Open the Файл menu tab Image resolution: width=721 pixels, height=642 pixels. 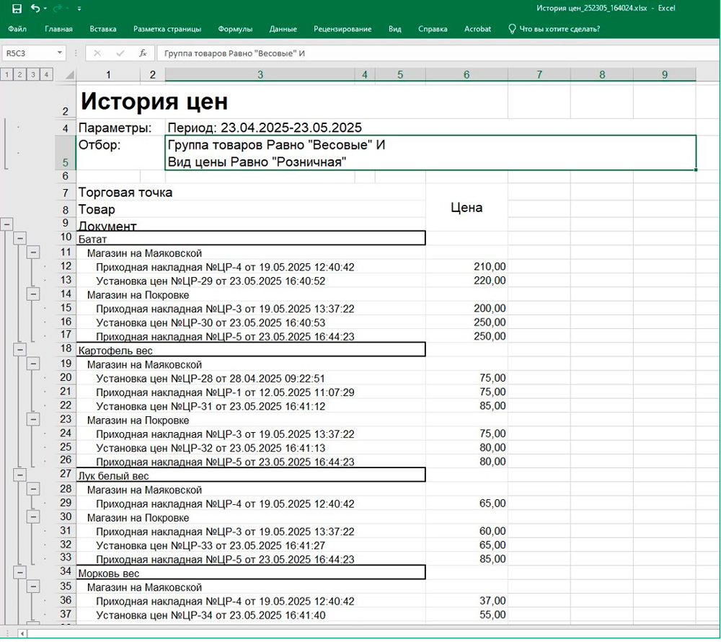pos(17,29)
